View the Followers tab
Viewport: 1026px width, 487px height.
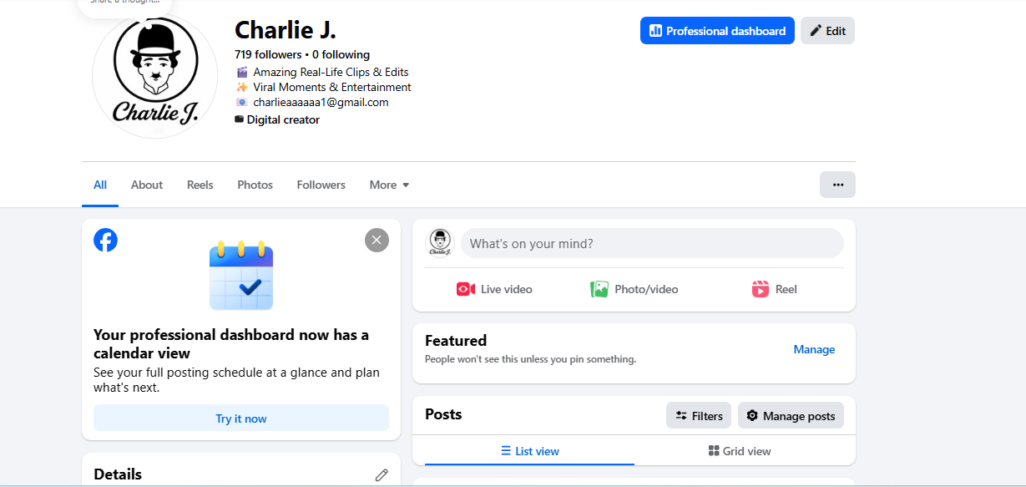(x=321, y=185)
